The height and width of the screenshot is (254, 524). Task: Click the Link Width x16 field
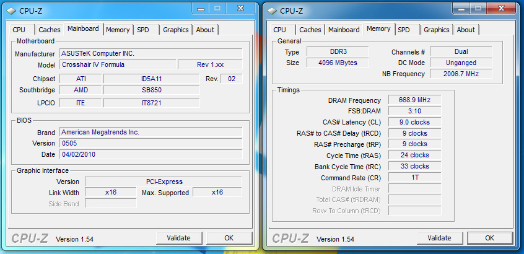click(x=111, y=192)
